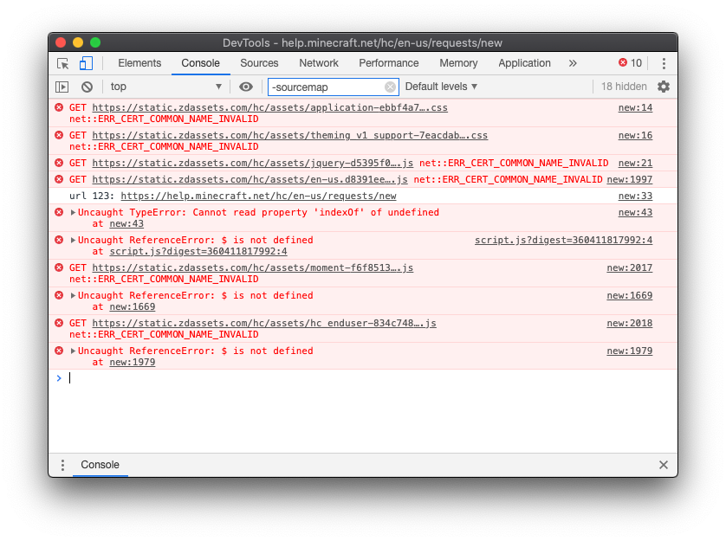
Task: Open the hc_enduser-834c748 js URL
Action: pos(264,324)
